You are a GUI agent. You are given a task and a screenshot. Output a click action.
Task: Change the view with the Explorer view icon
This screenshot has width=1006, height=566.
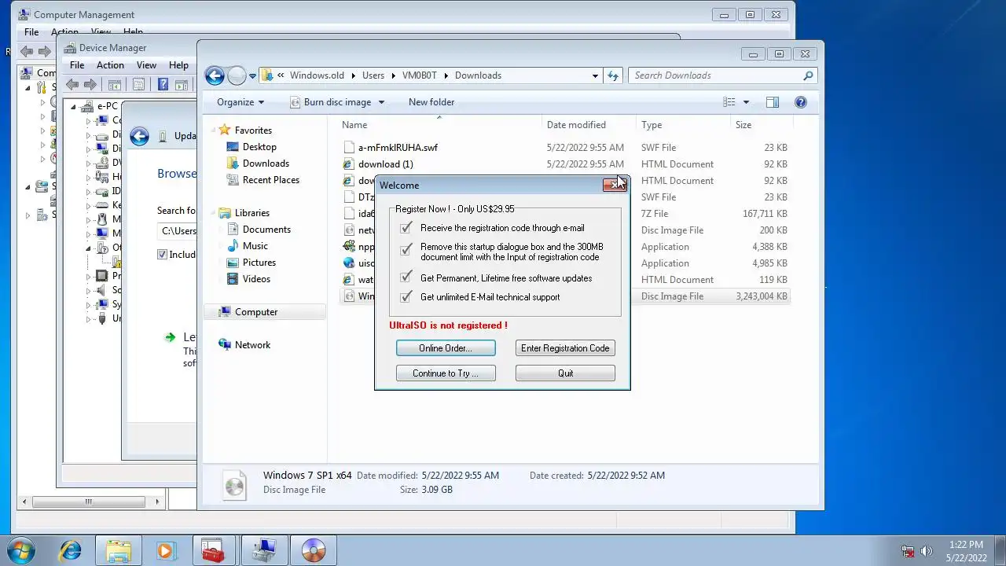pyautogui.click(x=729, y=102)
